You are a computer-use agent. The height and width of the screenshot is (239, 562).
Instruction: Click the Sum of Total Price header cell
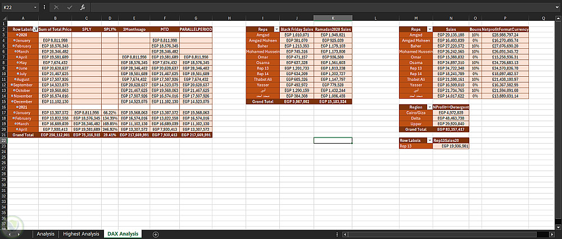pyautogui.click(x=55, y=29)
